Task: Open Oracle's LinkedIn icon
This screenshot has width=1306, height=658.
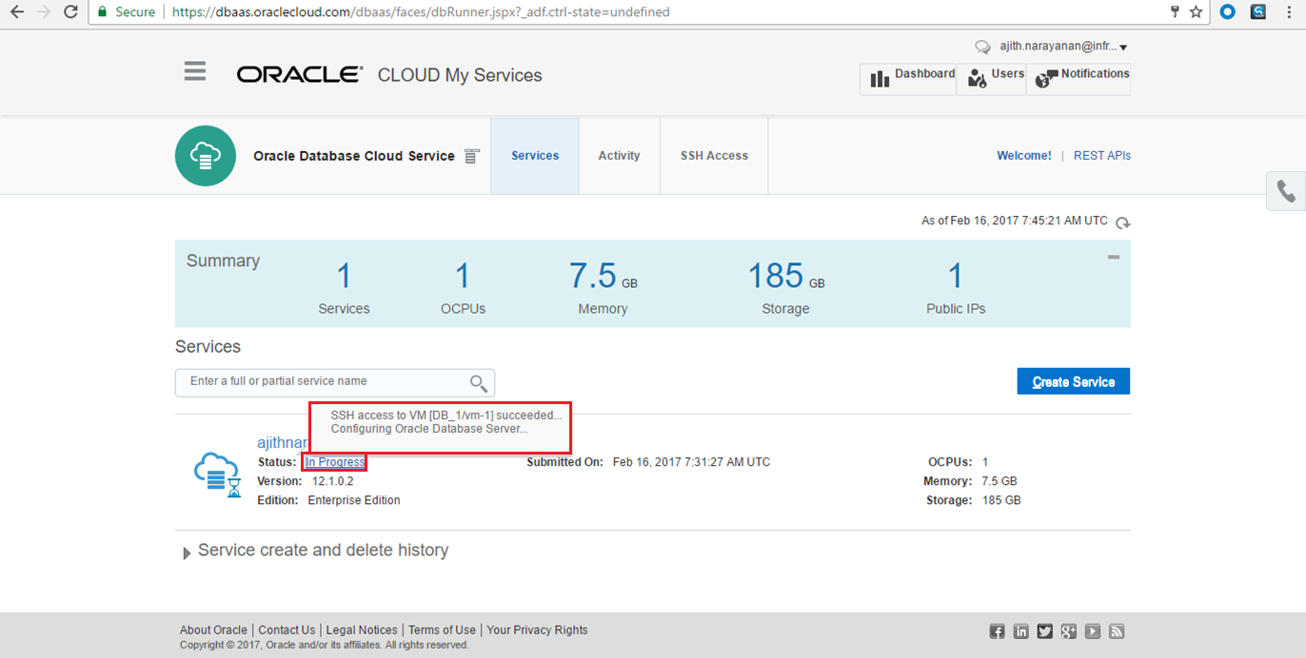Action: coord(1021,631)
